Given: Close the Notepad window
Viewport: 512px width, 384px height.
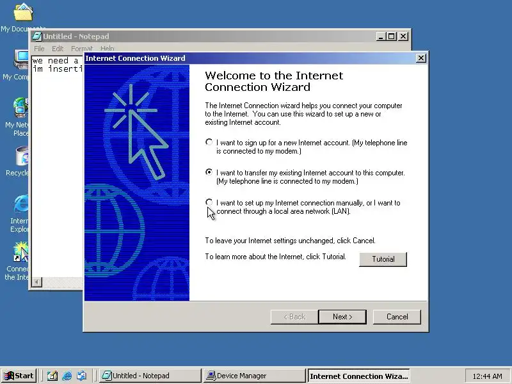Looking at the screenshot, I should pos(404,36).
